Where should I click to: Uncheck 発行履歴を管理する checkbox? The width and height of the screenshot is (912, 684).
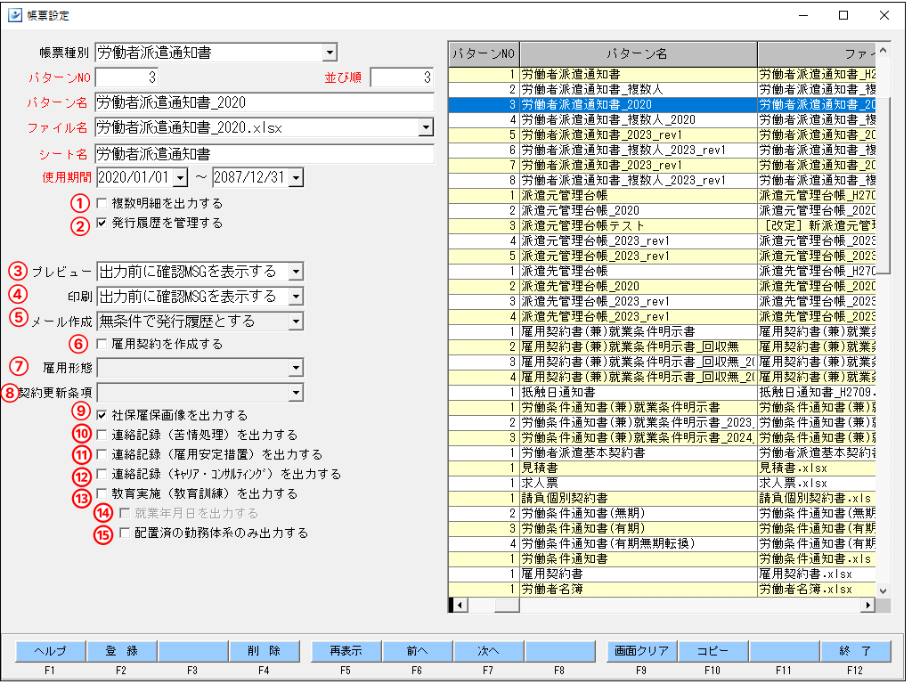(x=102, y=223)
